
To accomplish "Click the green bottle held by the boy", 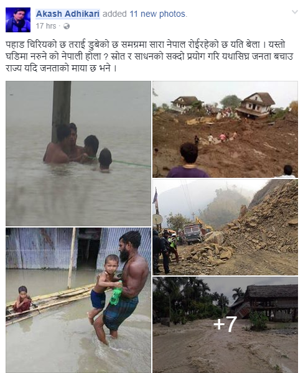I will coord(116,293).
